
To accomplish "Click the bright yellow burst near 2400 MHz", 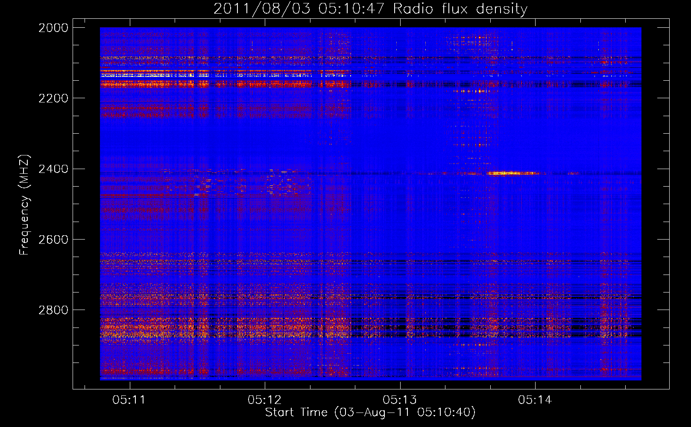I will [512, 173].
